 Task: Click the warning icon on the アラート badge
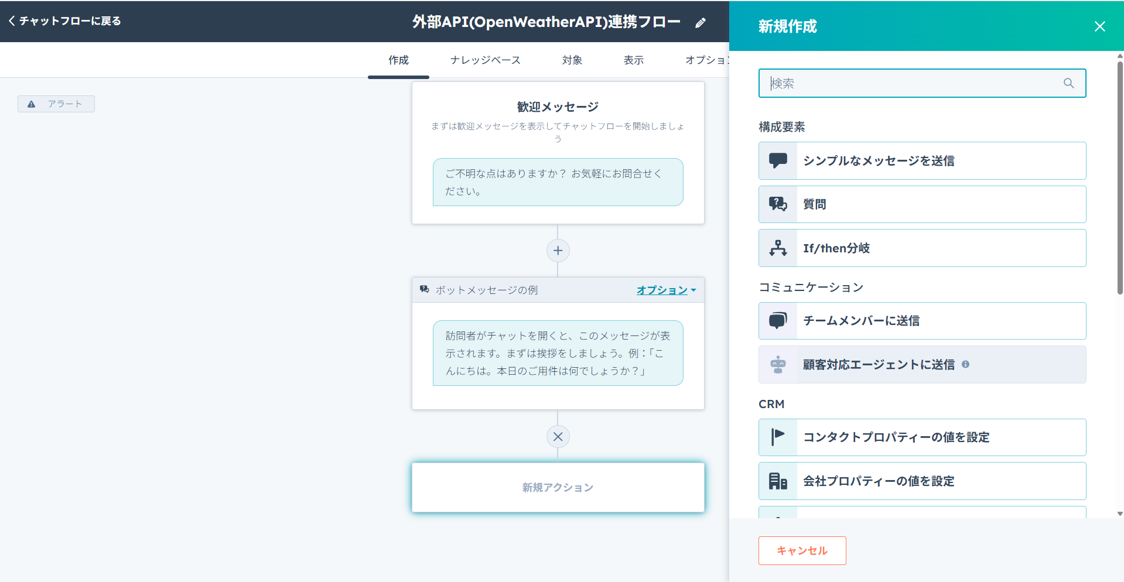(31, 104)
